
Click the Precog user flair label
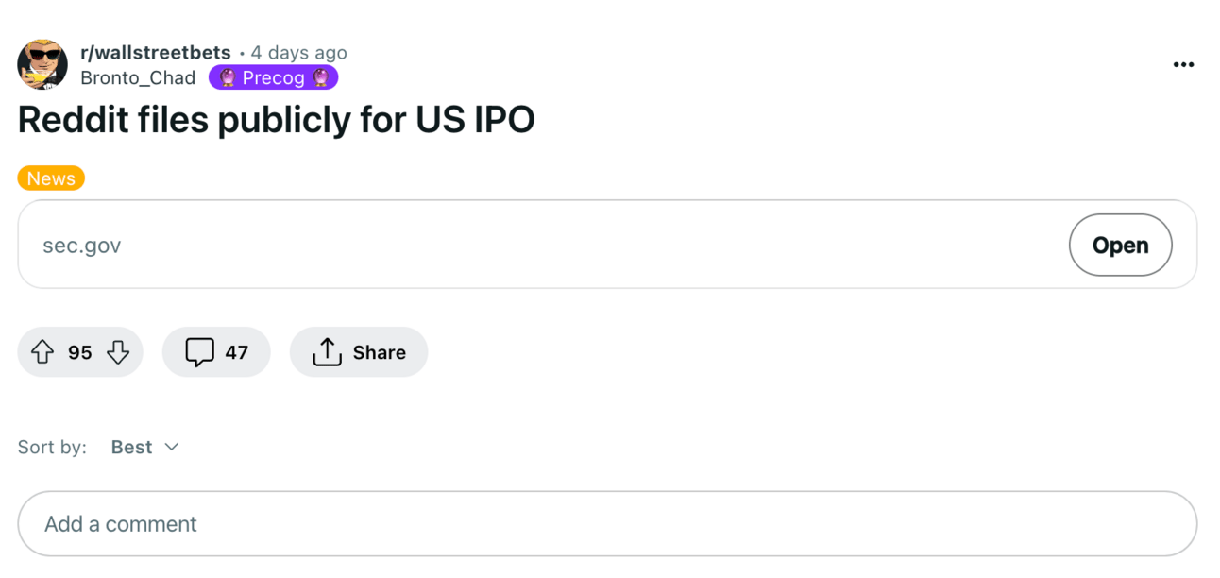273,78
